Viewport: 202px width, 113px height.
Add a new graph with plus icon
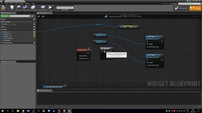pos(34,19)
